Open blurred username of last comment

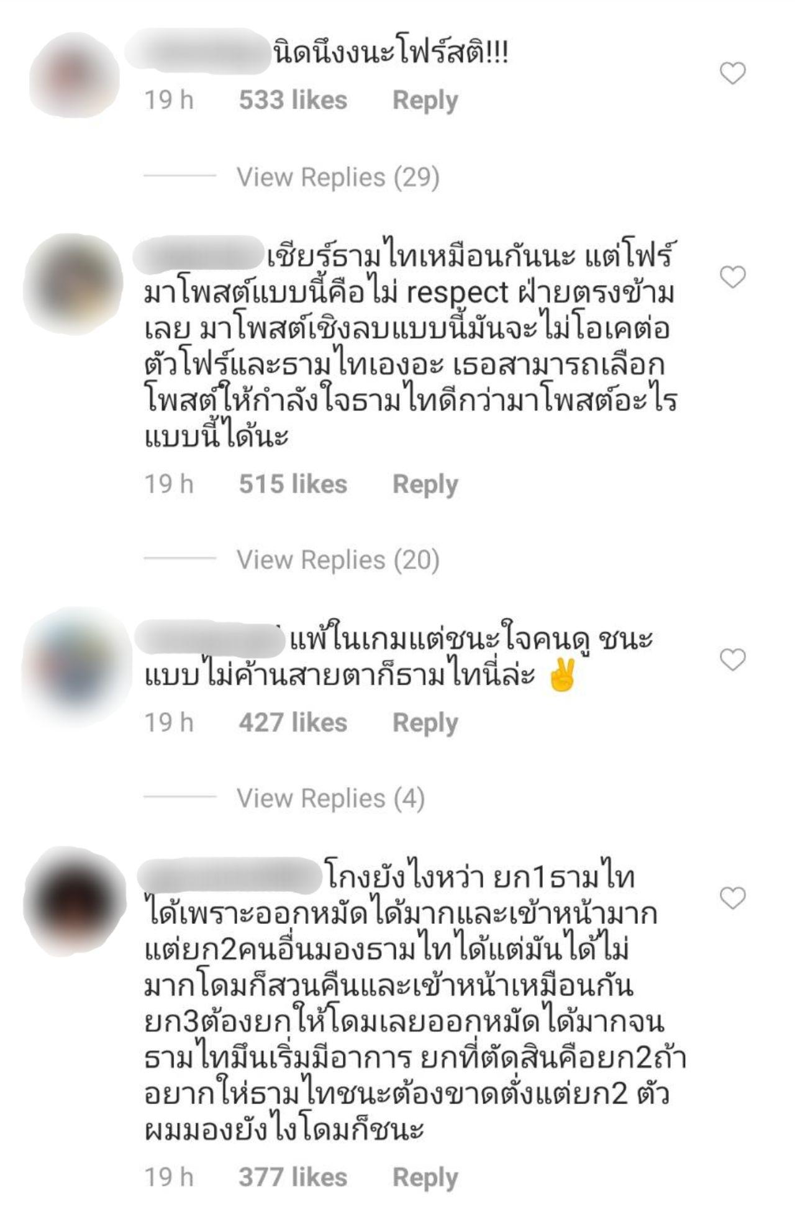point(229,874)
